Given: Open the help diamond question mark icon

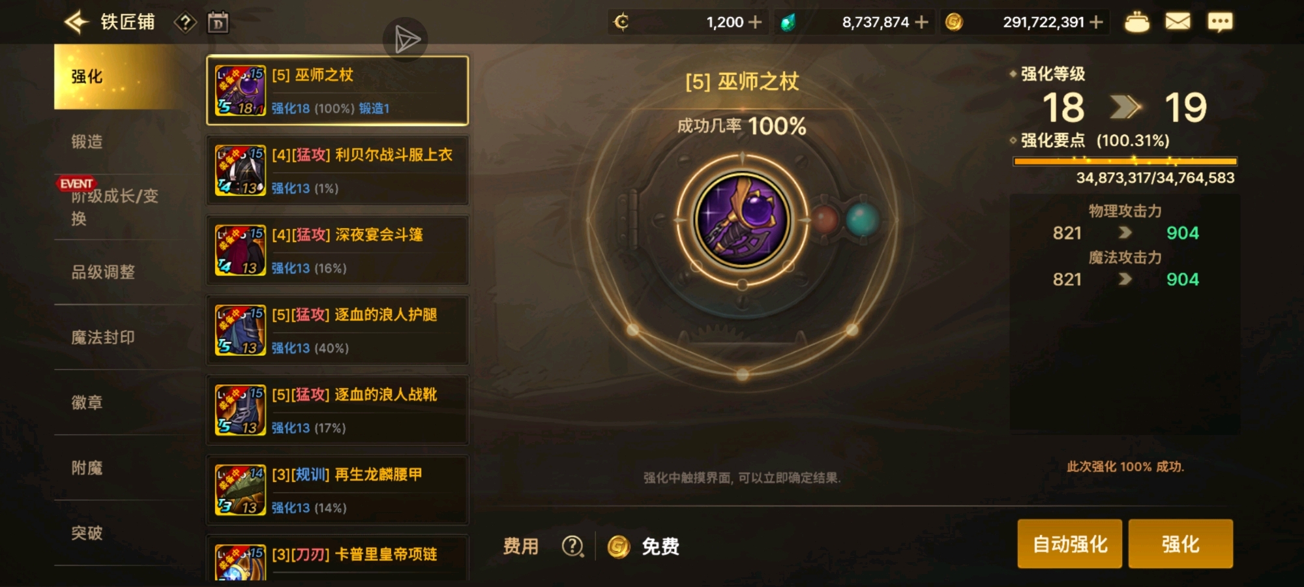Looking at the screenshot, I should coord(185,23).
